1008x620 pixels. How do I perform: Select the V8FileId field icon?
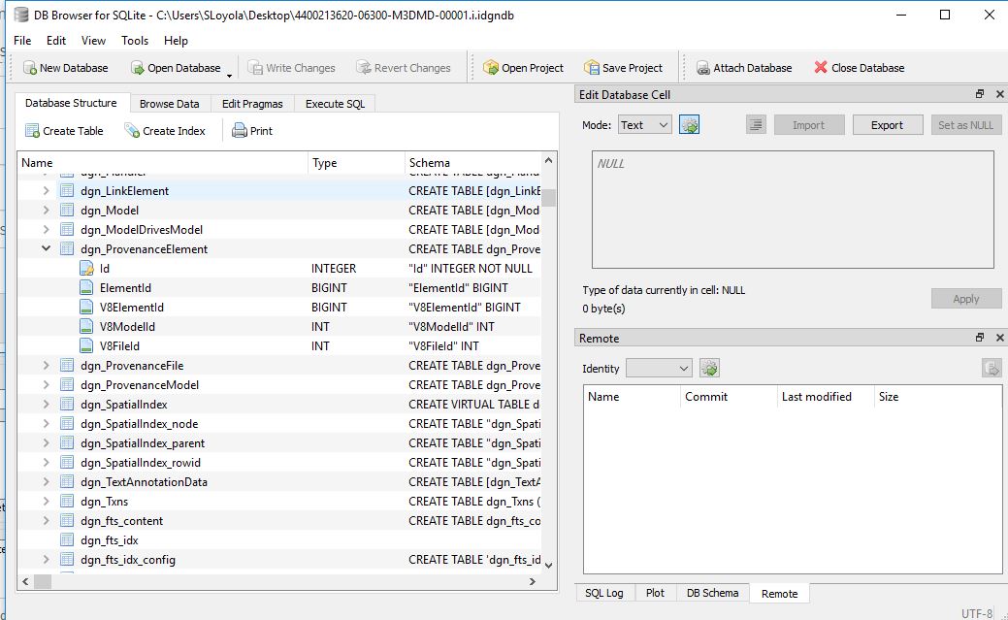(86, 345)
